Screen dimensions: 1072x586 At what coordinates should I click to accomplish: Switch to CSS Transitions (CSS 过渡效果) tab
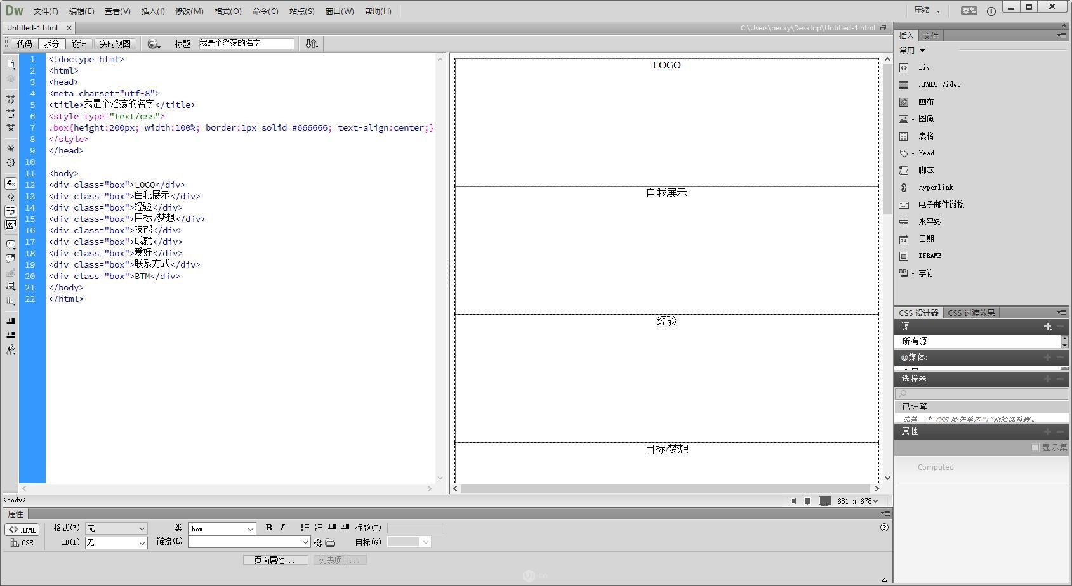click(971, 313)
